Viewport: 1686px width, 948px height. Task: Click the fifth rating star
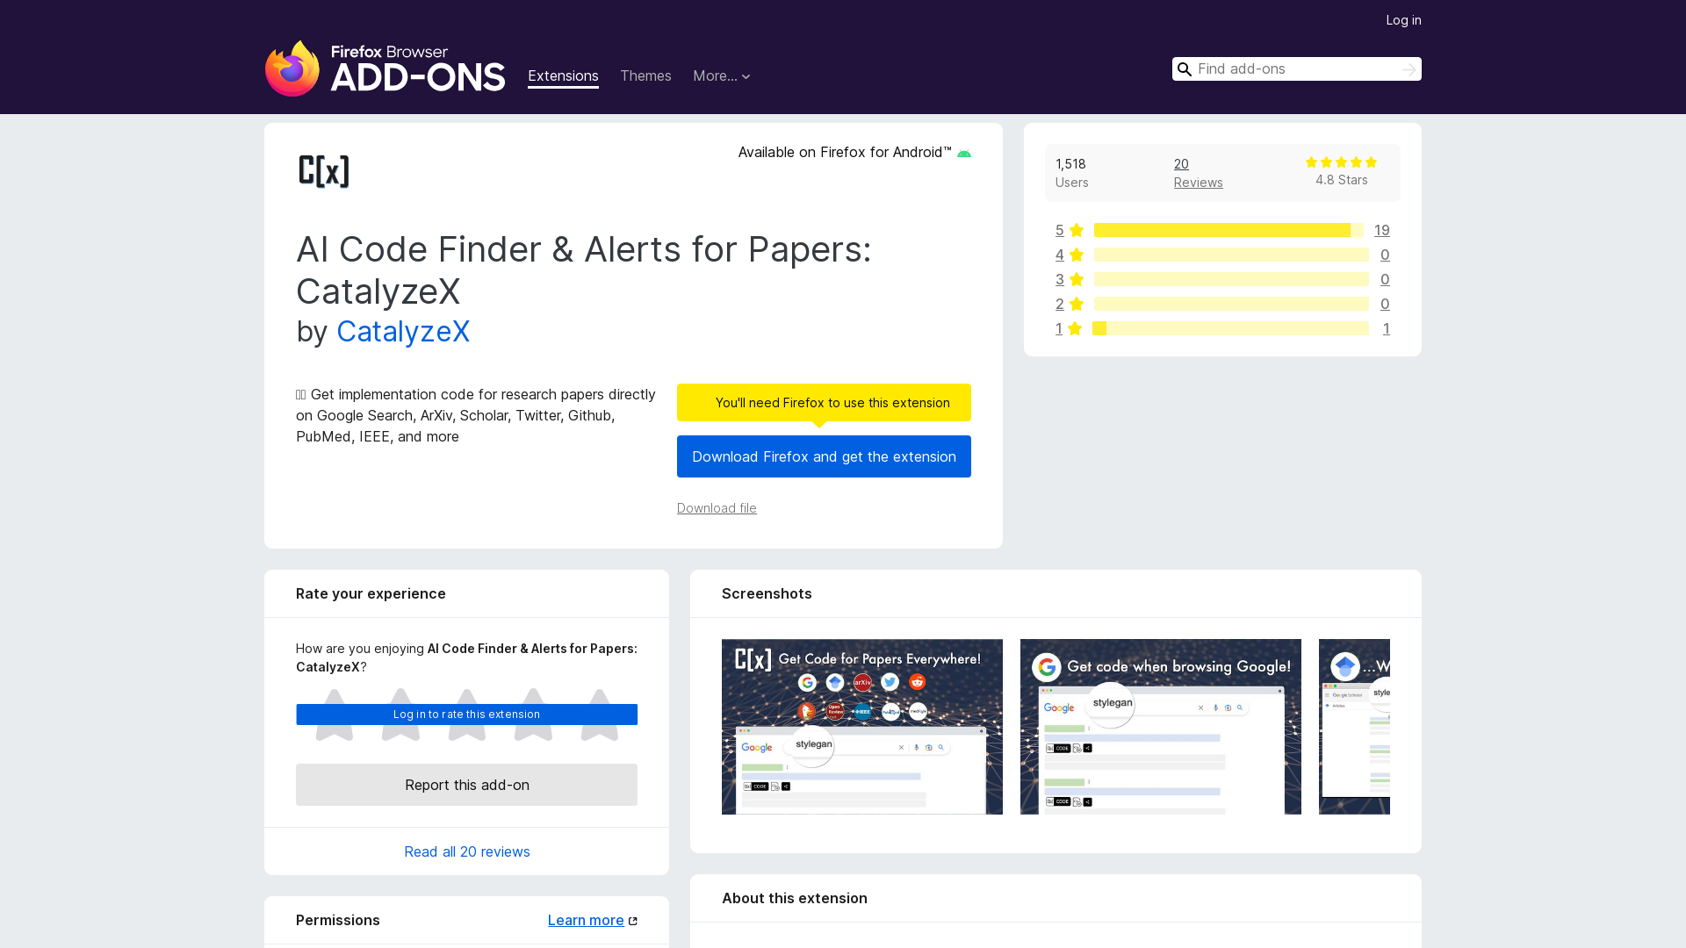600,715
